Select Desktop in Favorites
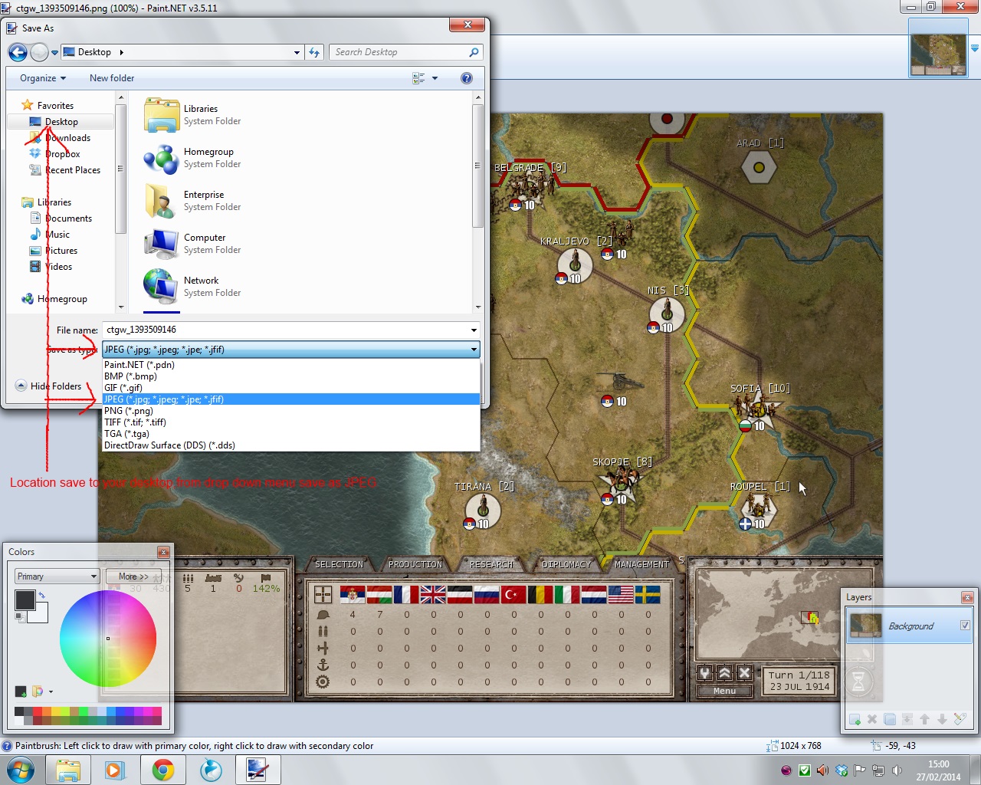This screenshot has width=981, height=785. [x=61, y=122]
